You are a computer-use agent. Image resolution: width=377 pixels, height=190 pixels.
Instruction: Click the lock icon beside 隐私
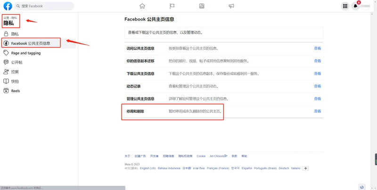click(x=6, y=34)
